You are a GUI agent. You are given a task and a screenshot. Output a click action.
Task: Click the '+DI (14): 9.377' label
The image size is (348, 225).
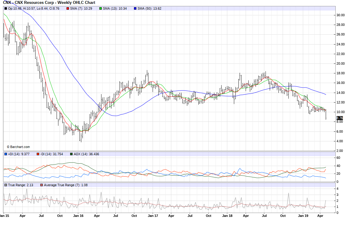click(x=19, y=154)
